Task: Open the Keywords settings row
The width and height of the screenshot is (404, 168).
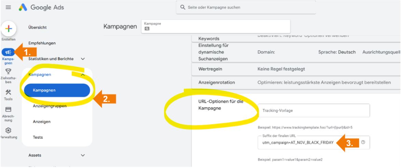Action: tap(296, 38)
